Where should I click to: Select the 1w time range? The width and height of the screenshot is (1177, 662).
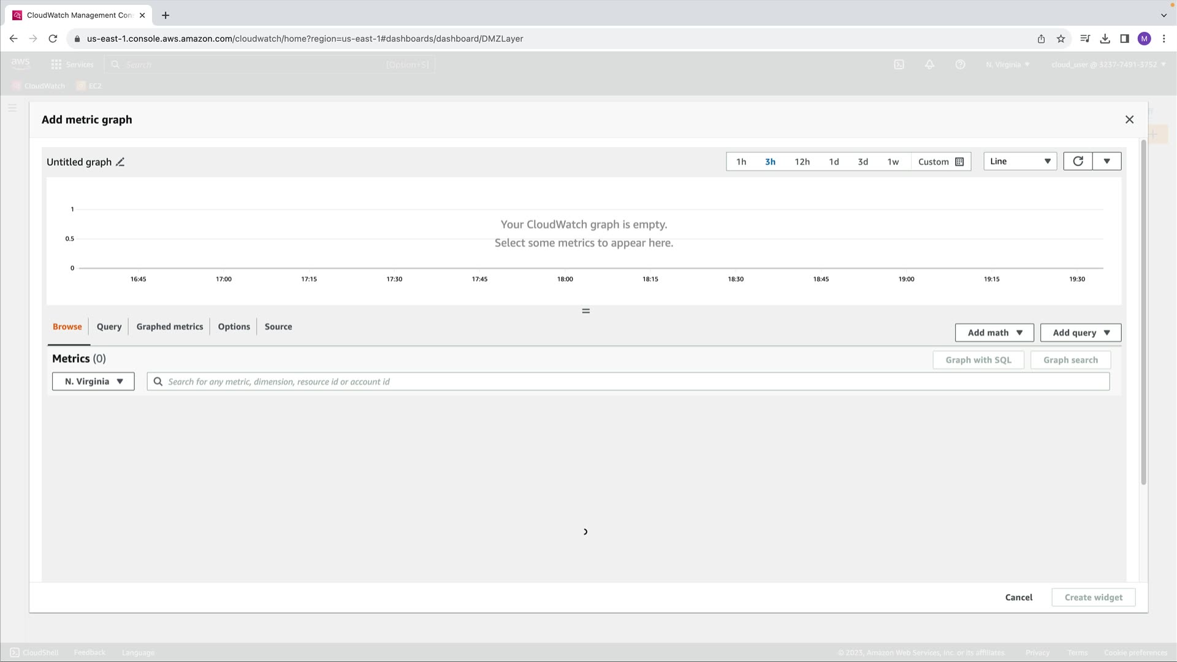(x=893, y=162)
